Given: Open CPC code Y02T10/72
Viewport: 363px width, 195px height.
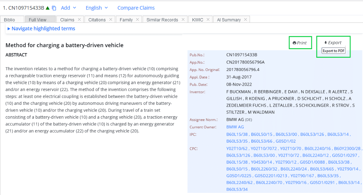Looking at the screenshot, I should coord(288,155).
